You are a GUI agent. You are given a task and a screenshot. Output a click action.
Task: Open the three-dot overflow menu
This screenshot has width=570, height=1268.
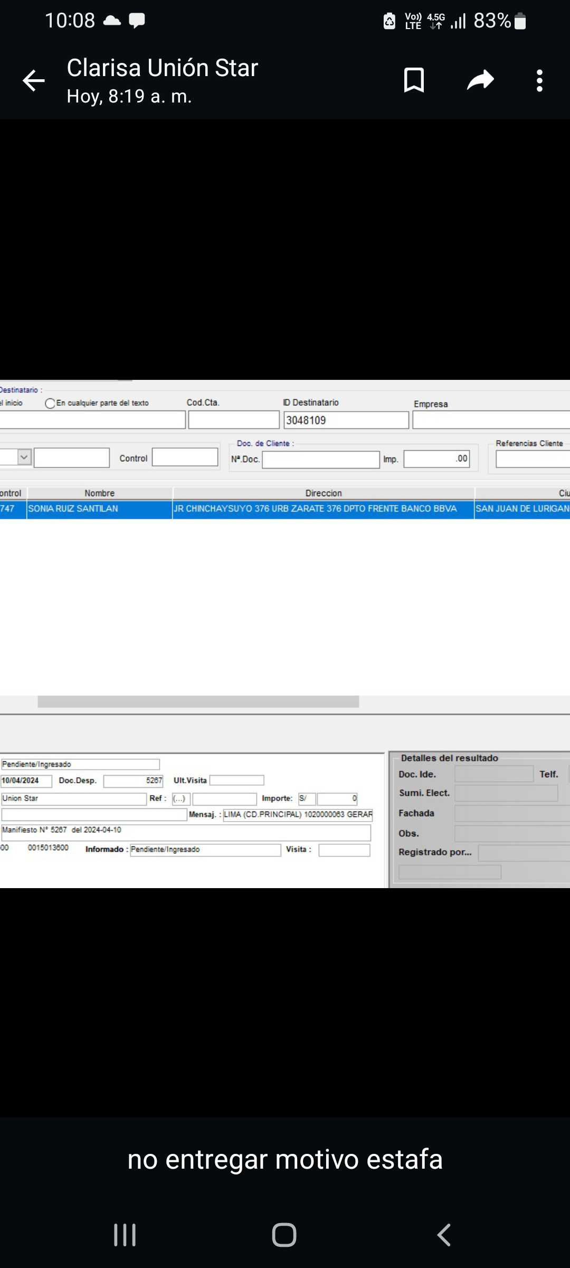pyautogui.click(x=539, y=81)
